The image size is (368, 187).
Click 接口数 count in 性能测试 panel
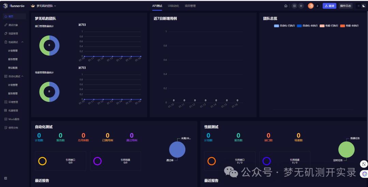tap(269, 137)
